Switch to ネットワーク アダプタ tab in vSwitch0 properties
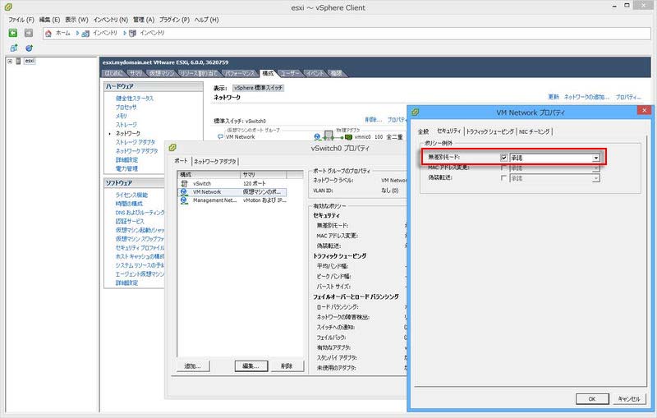This screenshot has width=657, height=418. coord(215,161)
